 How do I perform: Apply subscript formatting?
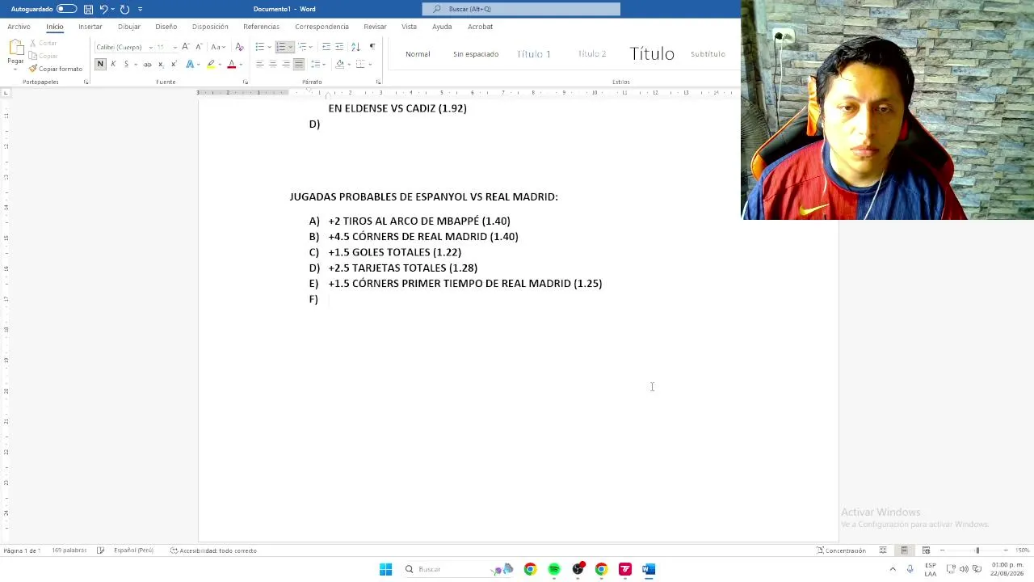coord(161,64)
